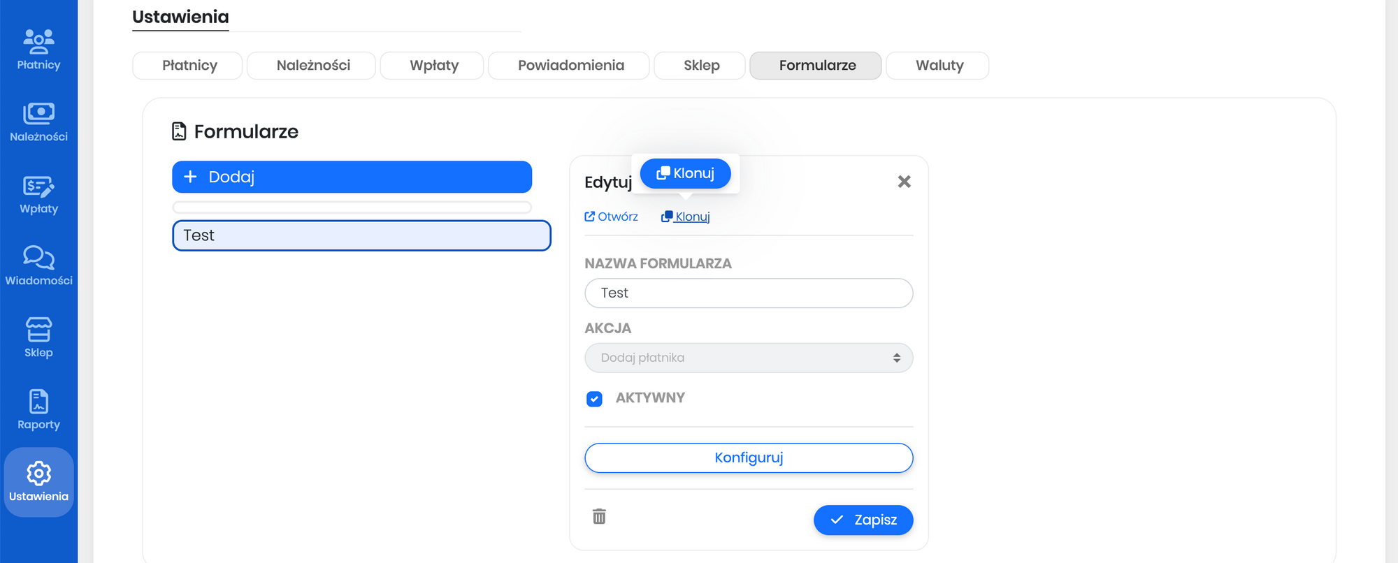Uncheck the Aktywny checkbox
The height and width of the screenshot is (563, 1398).
(594, 399)
